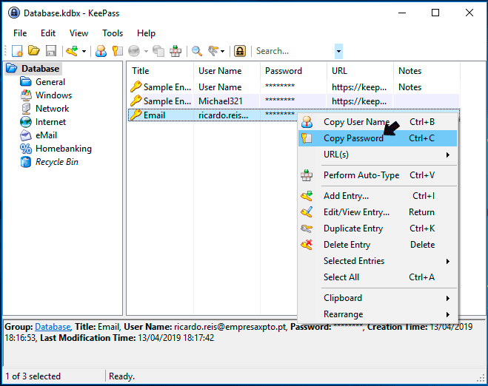This screenshot has width=488, height=386.
Task: Select the Homebanking group
Action: click(64, 149)
